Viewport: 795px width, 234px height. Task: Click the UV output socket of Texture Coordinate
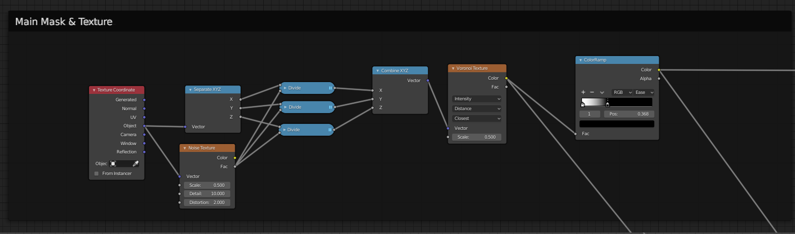pos(144,117)
